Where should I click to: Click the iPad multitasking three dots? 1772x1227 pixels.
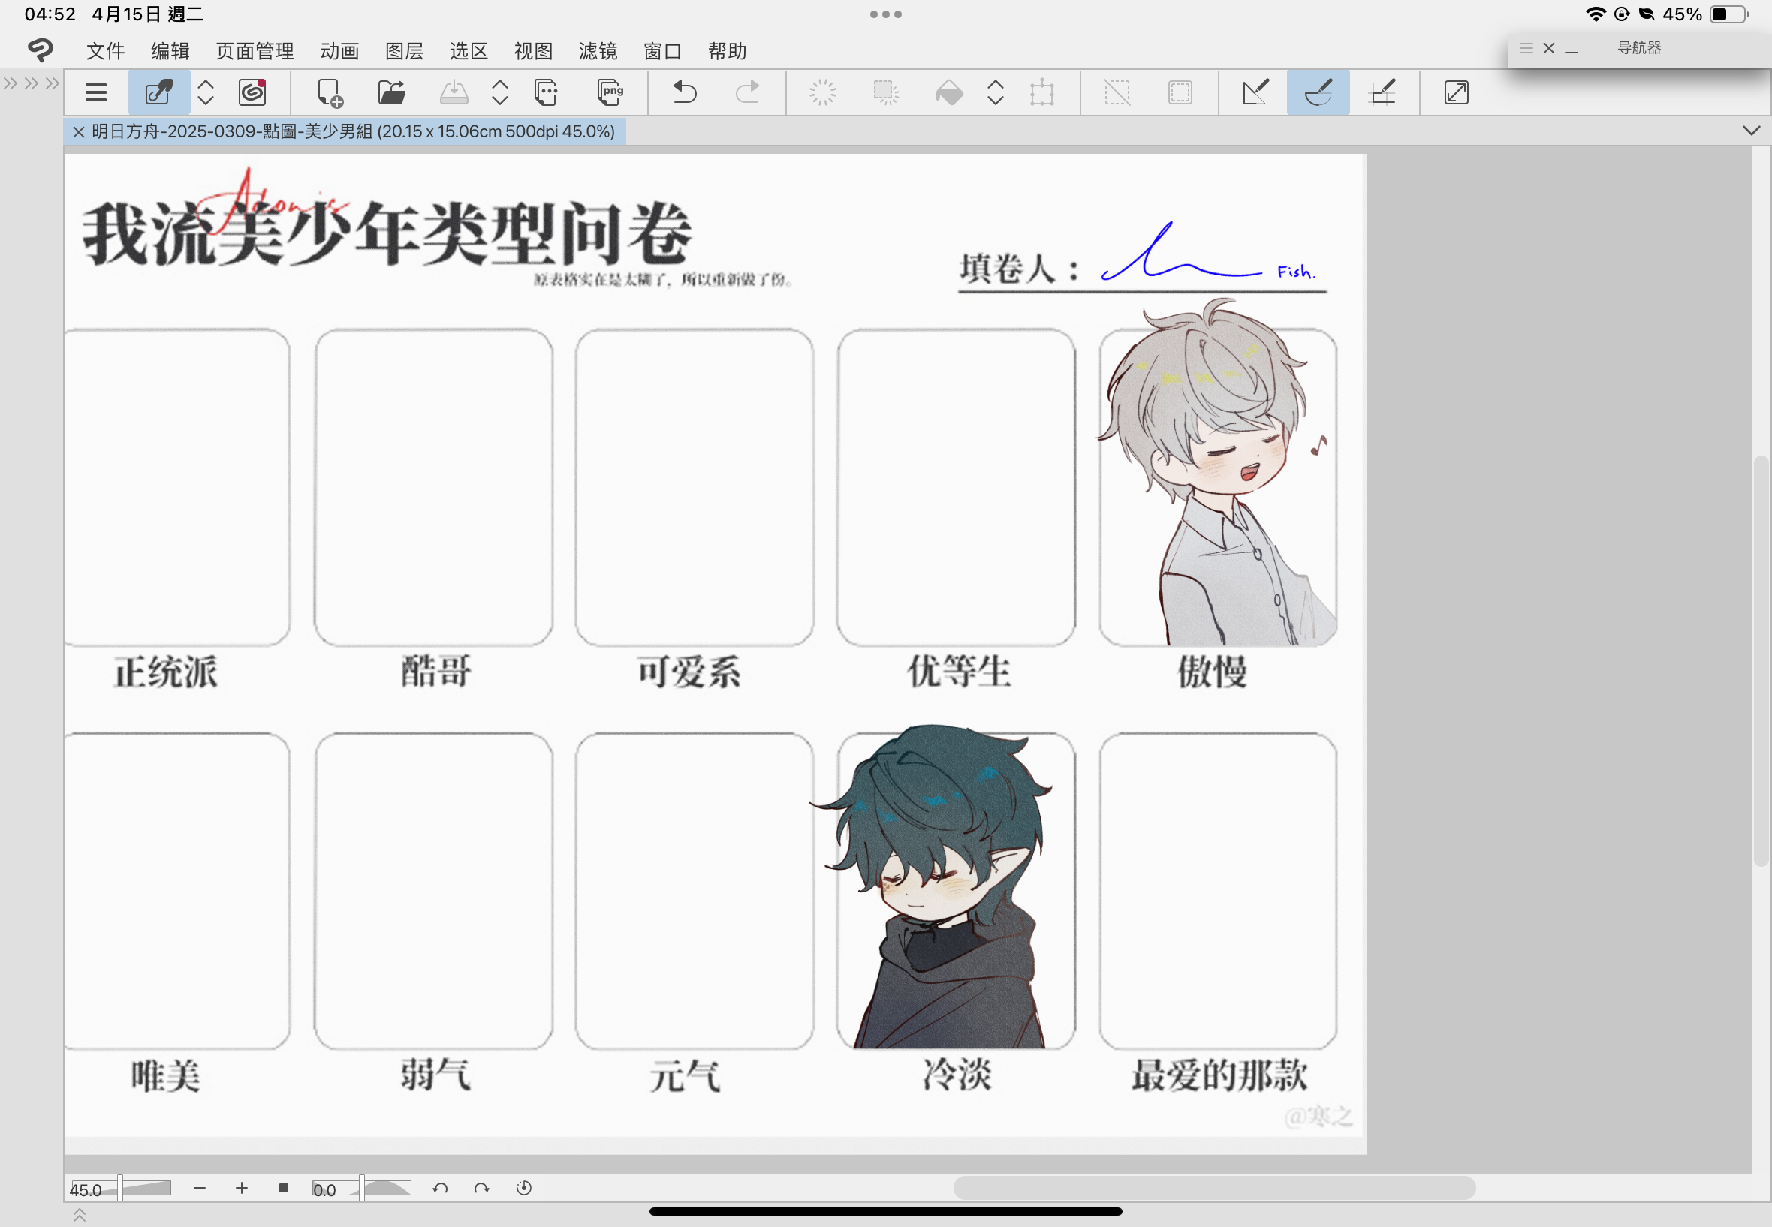coord(886,14)
